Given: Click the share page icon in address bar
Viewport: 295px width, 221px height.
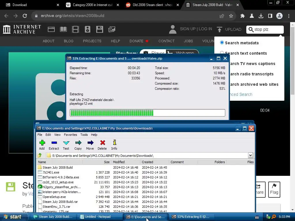Looking at the screenshot, I should pyautogui.click(x=222, y=16).
